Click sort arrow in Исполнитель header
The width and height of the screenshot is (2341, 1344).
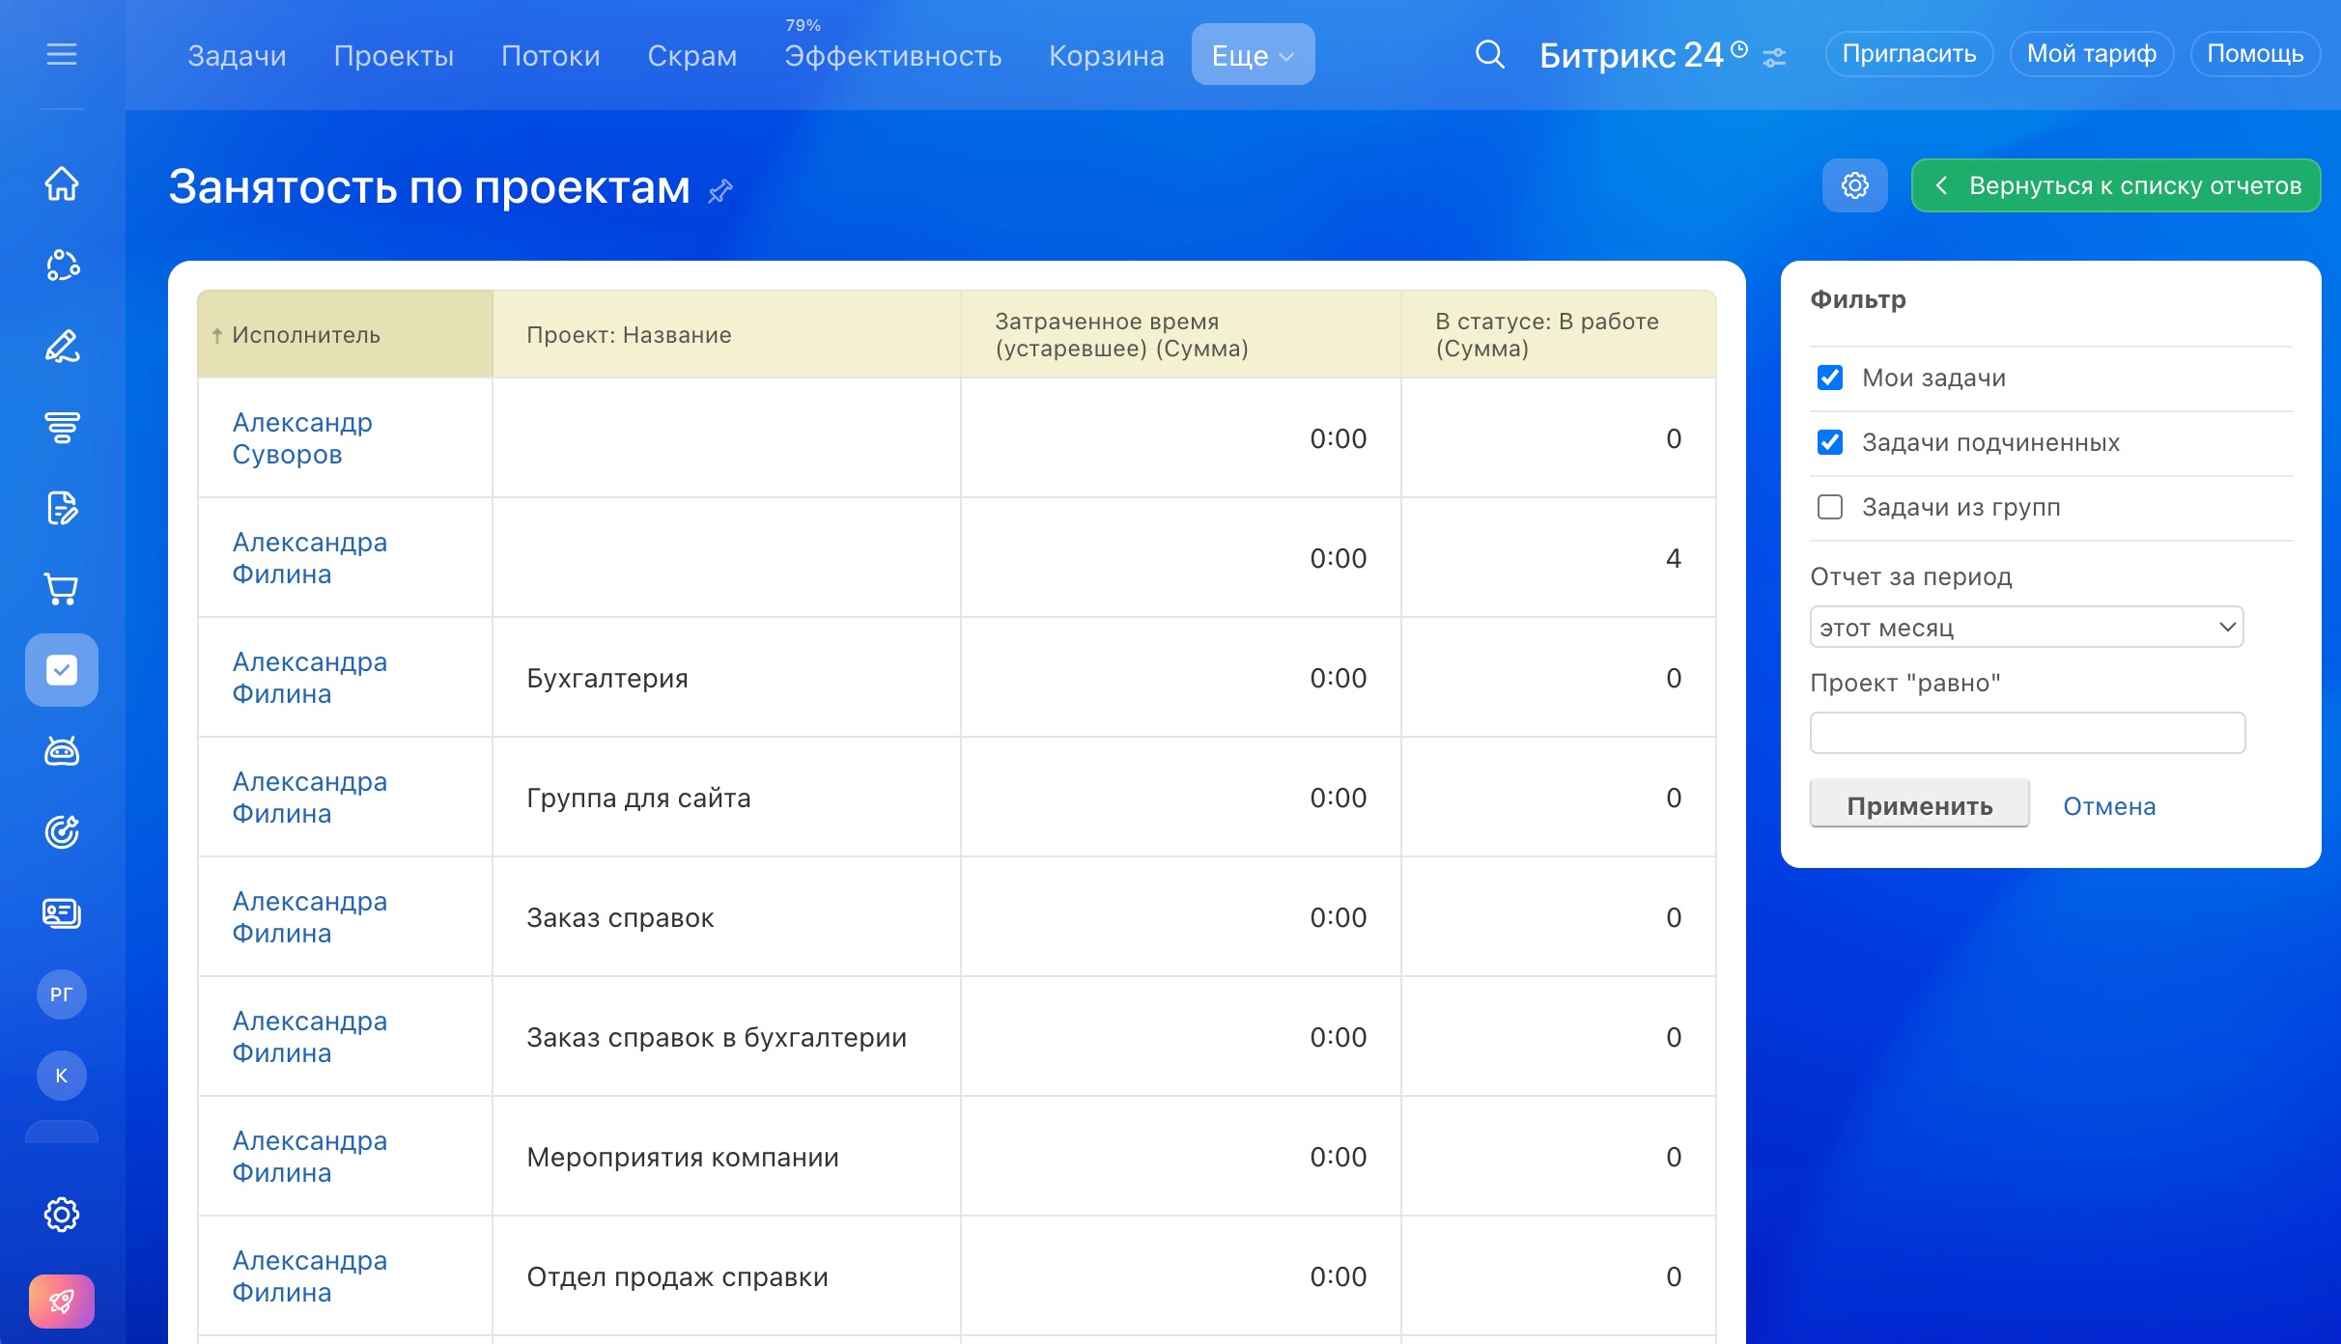[217, 336]
